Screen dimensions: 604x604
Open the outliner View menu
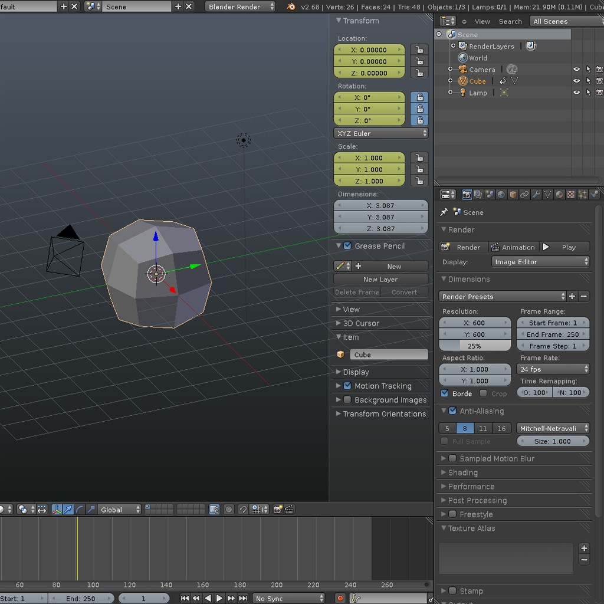coord(482,21)
